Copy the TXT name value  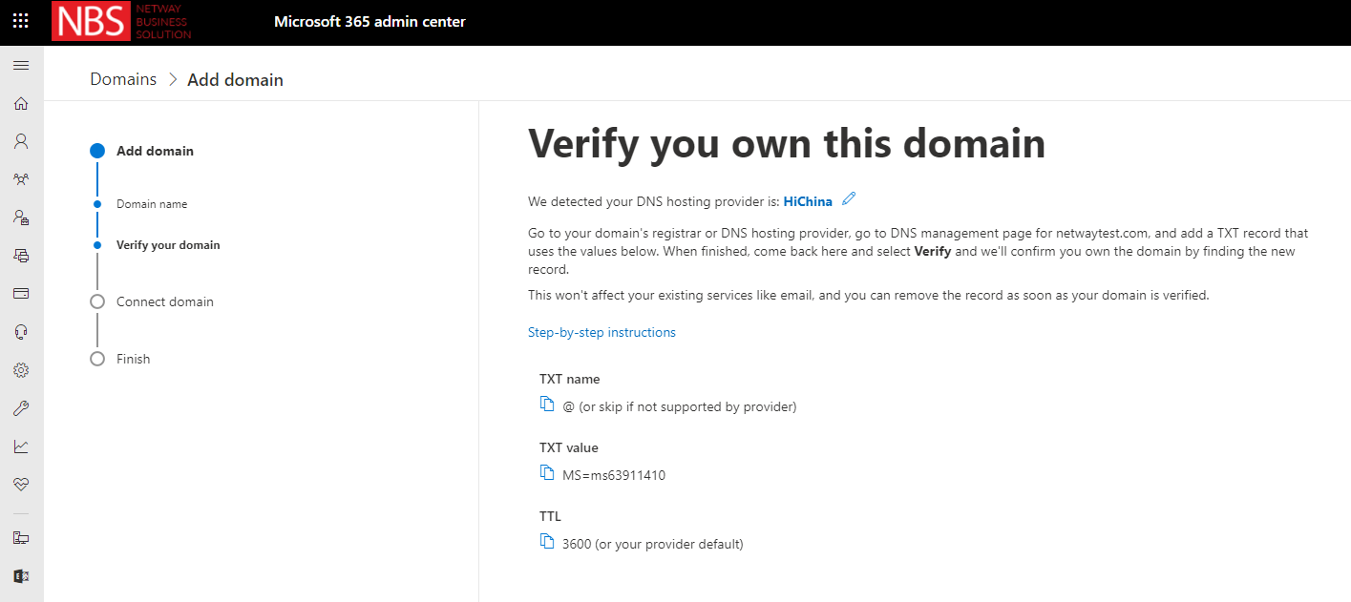tap(547, 405)
